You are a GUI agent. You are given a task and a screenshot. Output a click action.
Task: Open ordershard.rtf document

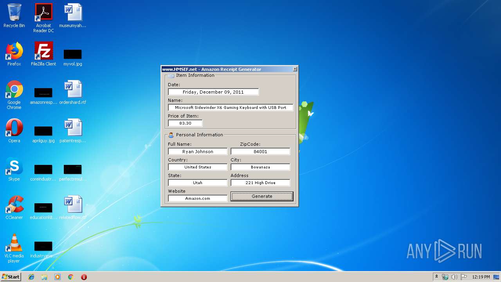[73, 92]
